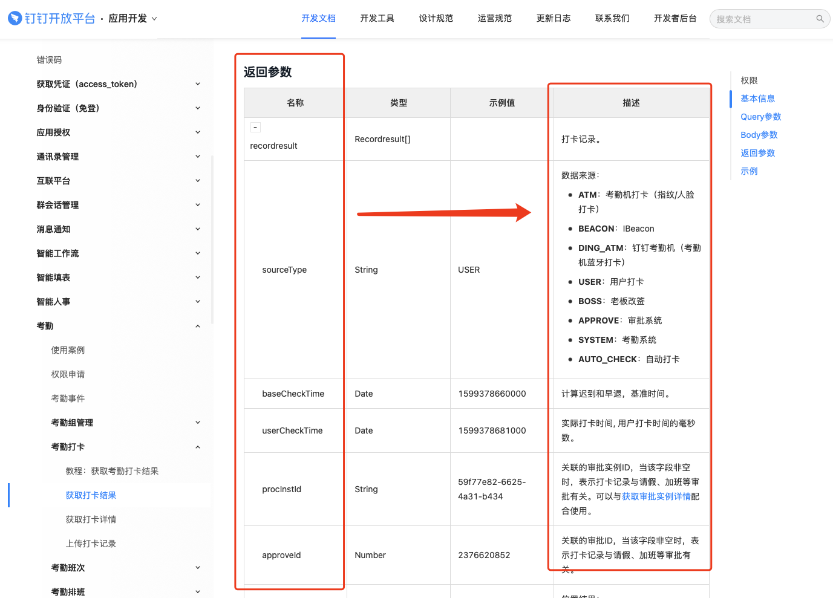Image resolution: width=833 pixels, height=598 pixels.
Task: Expand 群会话管理 section
Action: coord(197,205)
